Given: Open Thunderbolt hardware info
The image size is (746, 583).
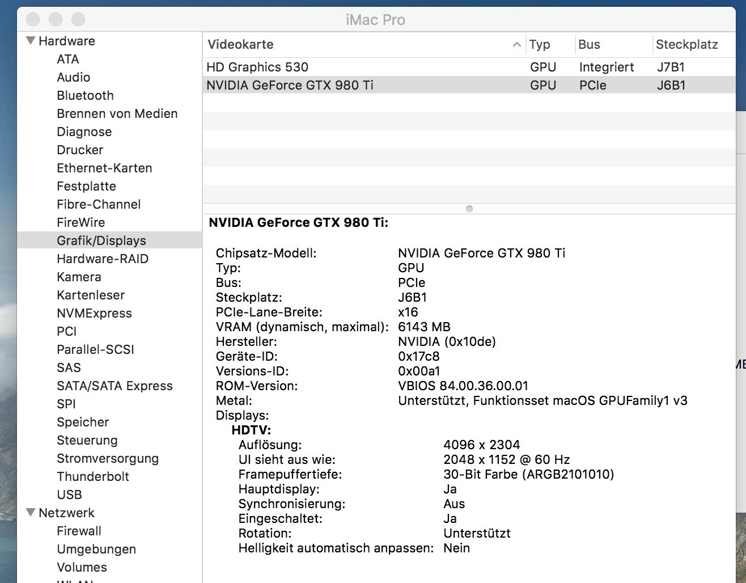Looking at the screenshot, I should [x=92, y=476].
